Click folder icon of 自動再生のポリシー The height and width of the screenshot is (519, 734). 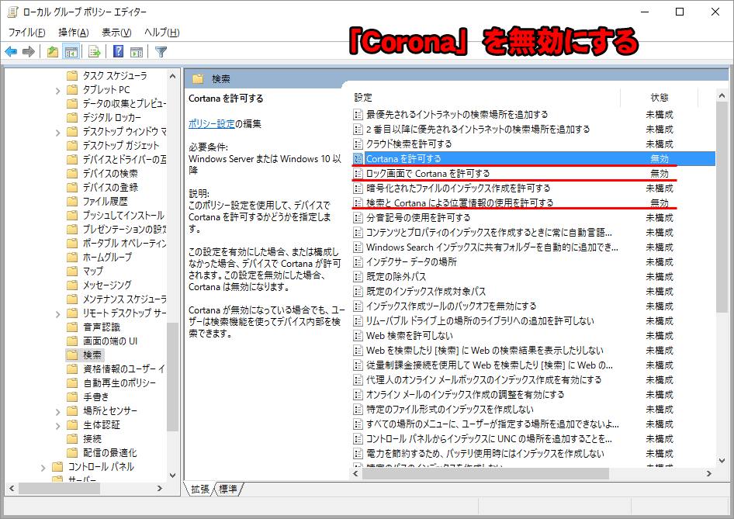72,382
